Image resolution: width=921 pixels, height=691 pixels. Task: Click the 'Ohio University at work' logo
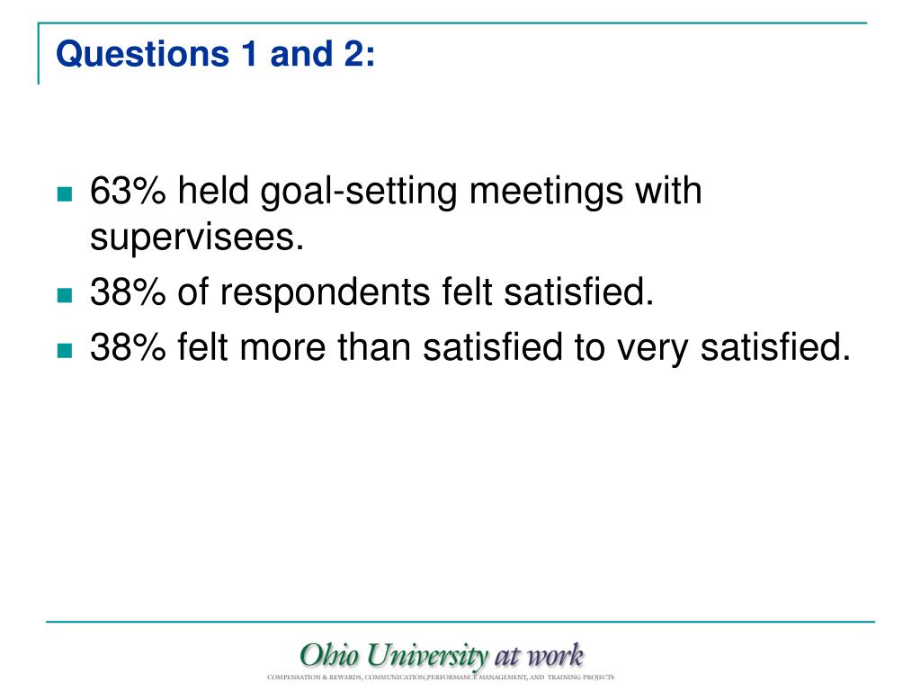[x=441, y=660]
